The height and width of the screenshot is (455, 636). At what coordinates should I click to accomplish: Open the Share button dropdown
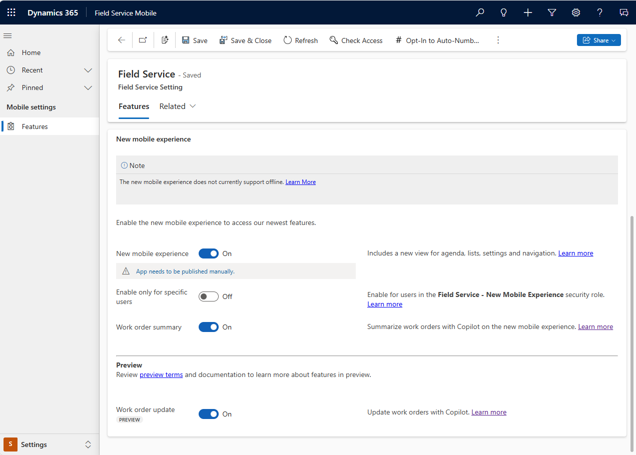pos(599,40)
